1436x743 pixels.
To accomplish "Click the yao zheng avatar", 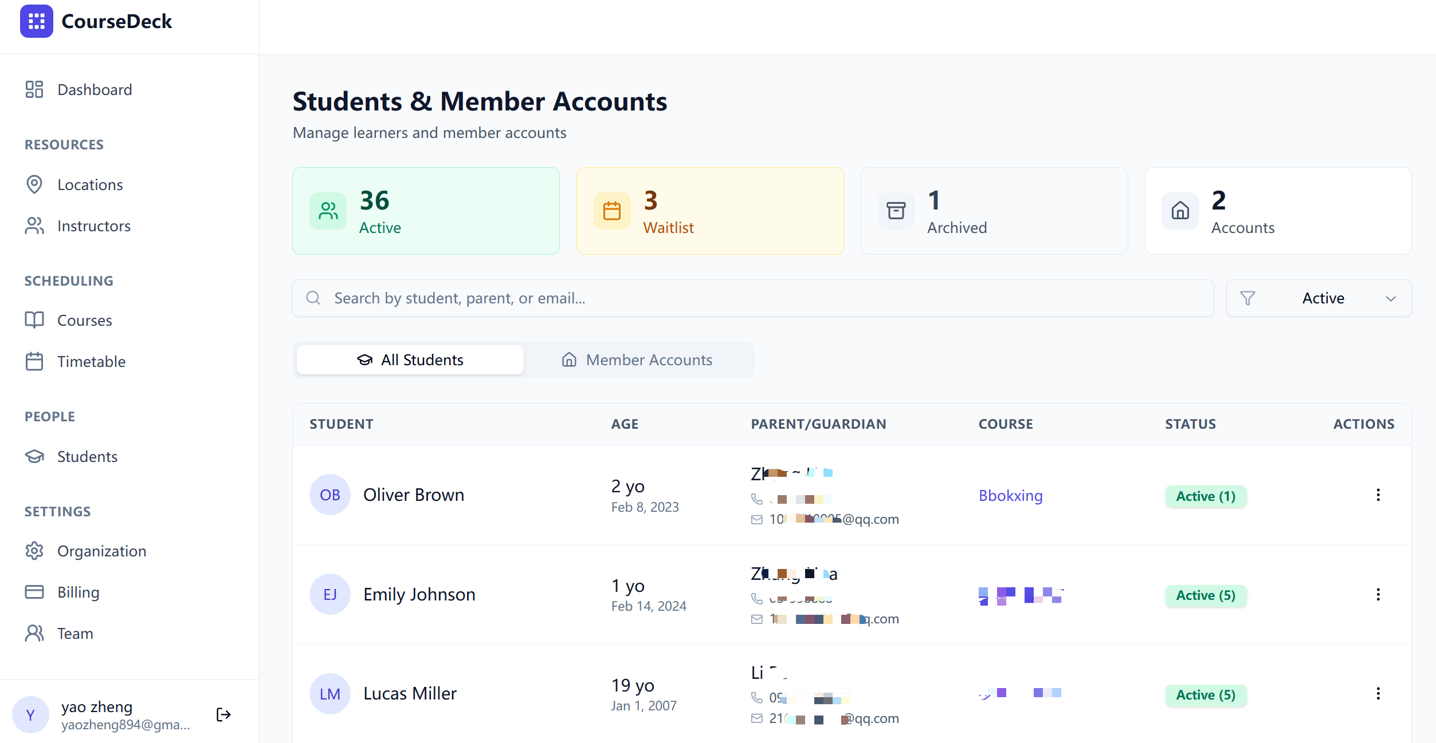I will coord(30,715).
